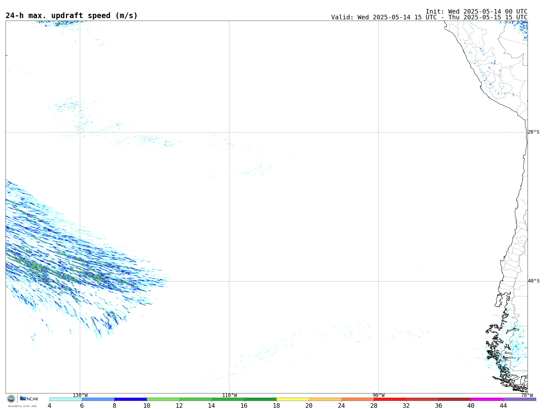Click the NSF logo icon
This screenshot has height=409, width=544.
[x=11, y=399]
